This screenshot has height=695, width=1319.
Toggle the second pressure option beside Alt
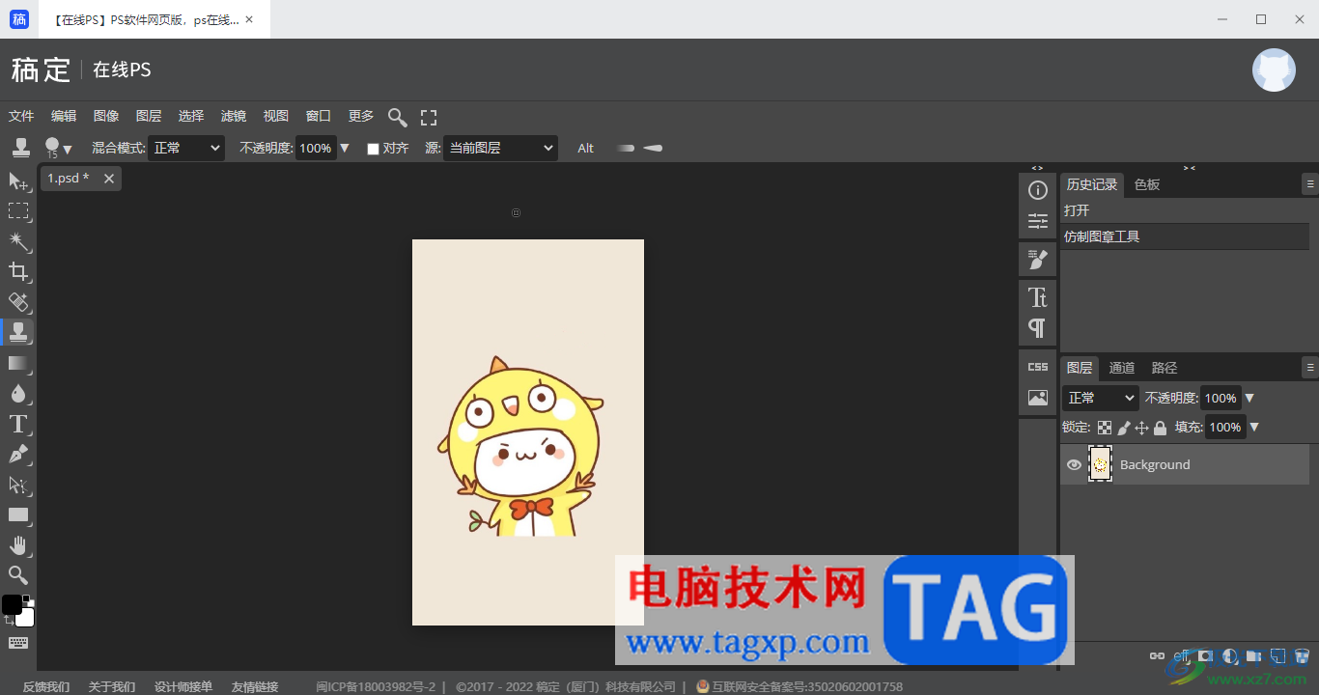pos(654,148)
